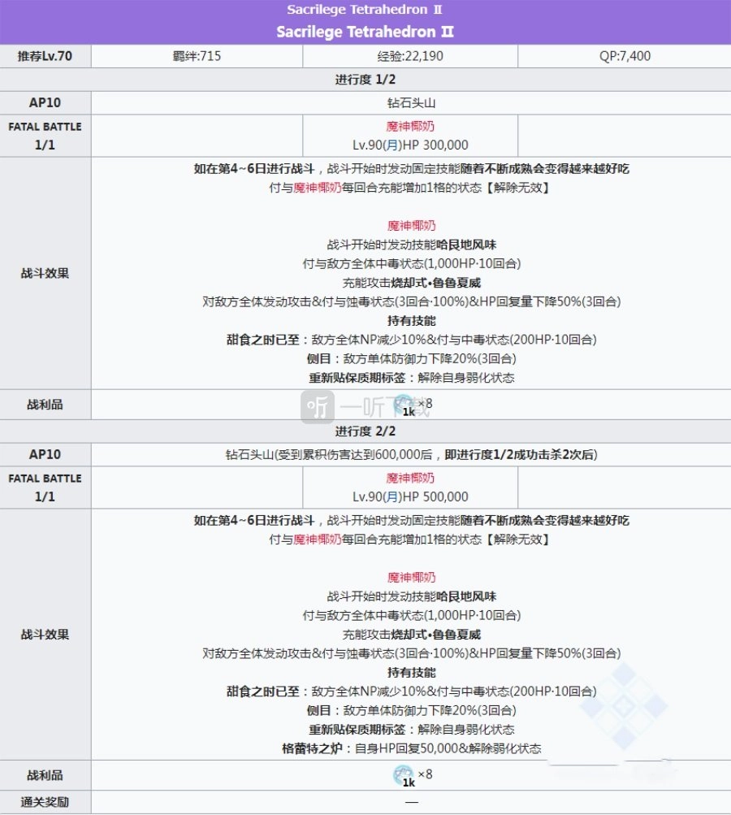Image resolution: width=731 pixels, height=815 pixels.
Task: Click the QP:7,400 cell
Action: click(623, 56)
